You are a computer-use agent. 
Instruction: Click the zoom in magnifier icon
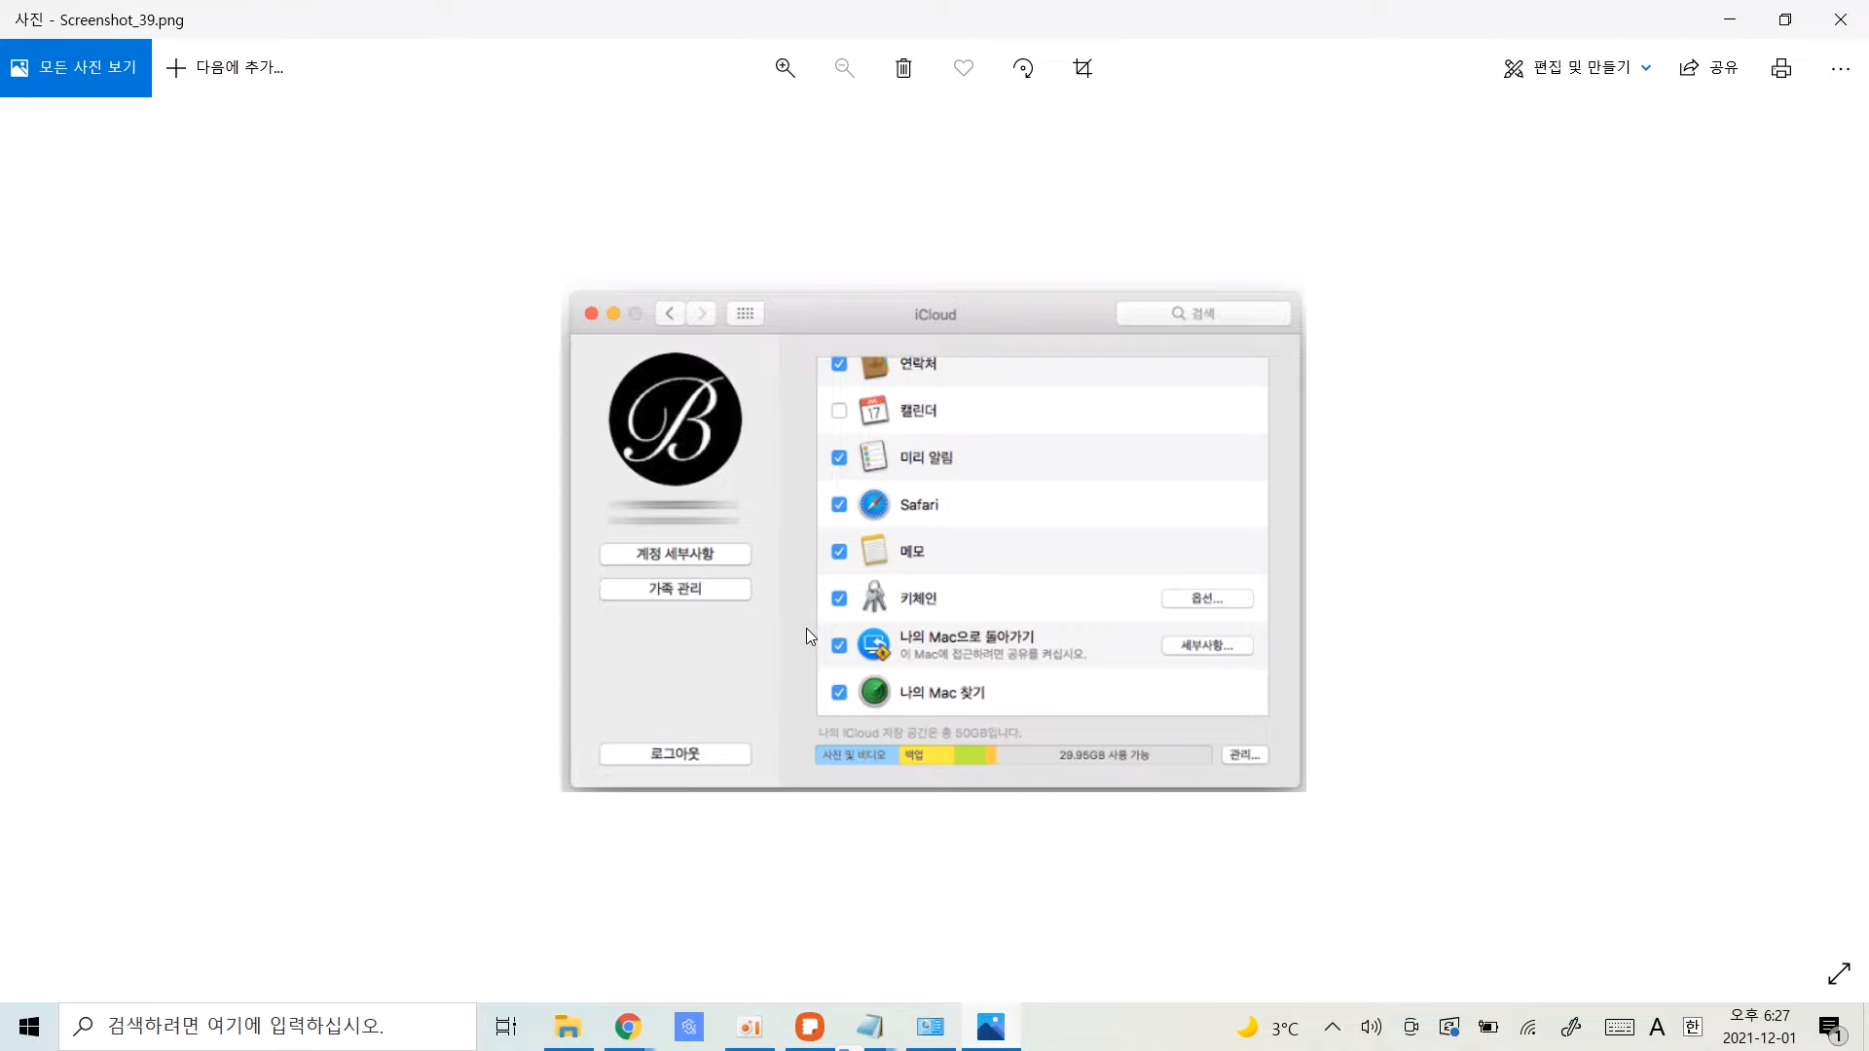[785, 68]
